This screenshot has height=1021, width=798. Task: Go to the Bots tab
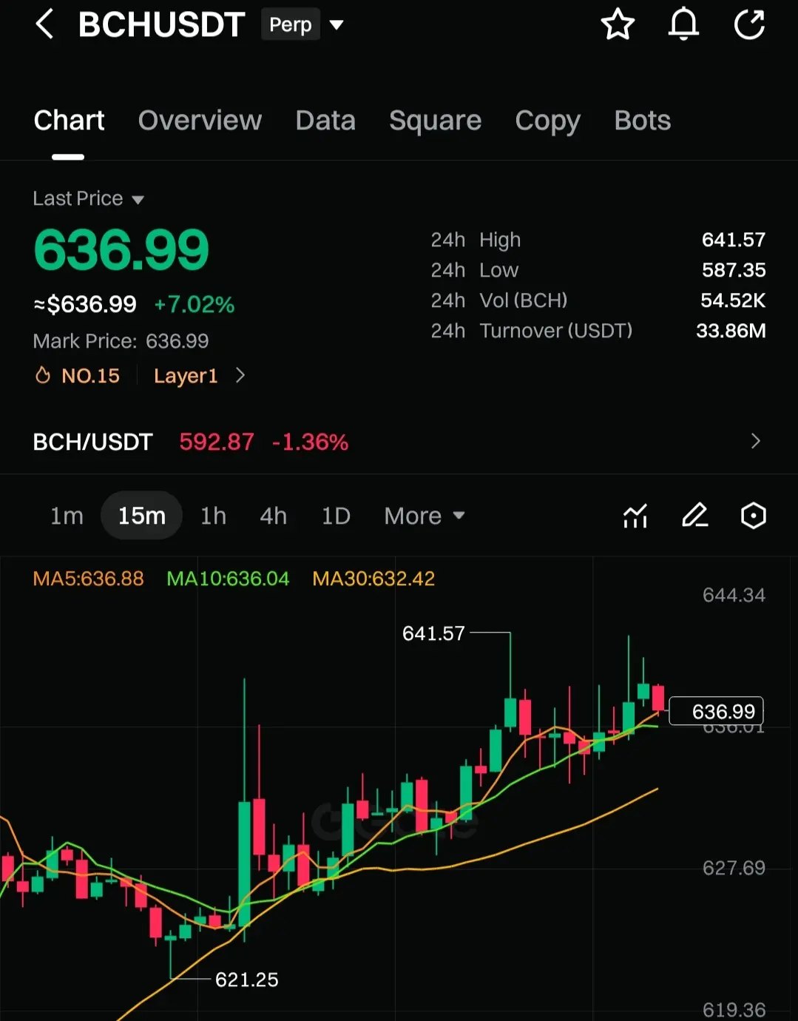pyautogui.click(x=643, y=121)
